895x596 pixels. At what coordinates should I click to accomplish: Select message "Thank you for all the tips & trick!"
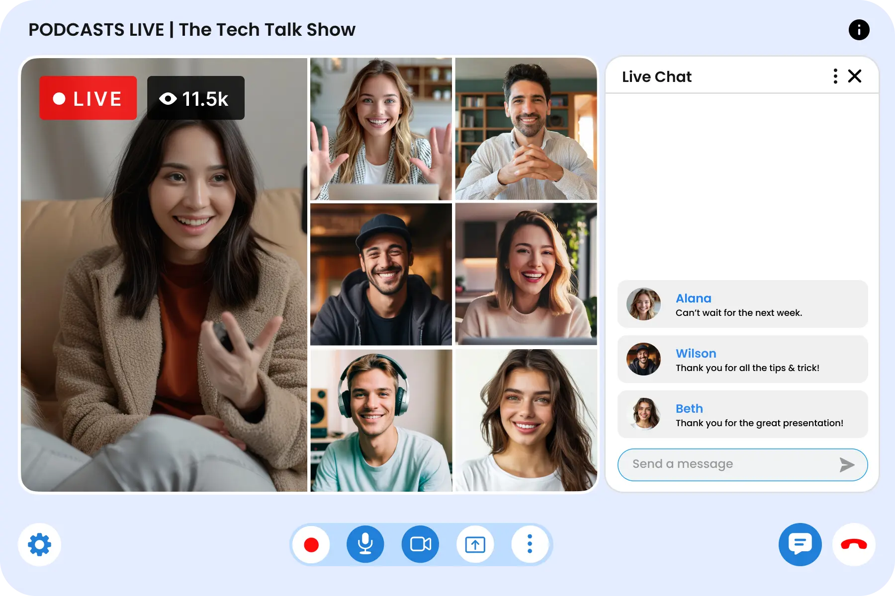pos(747,368)
